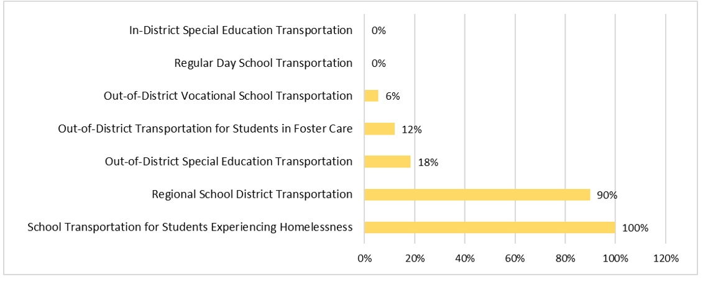703x282 pixels.
Task: Select the Regional School District Transportation bar
Action: [x=477, y=195]
